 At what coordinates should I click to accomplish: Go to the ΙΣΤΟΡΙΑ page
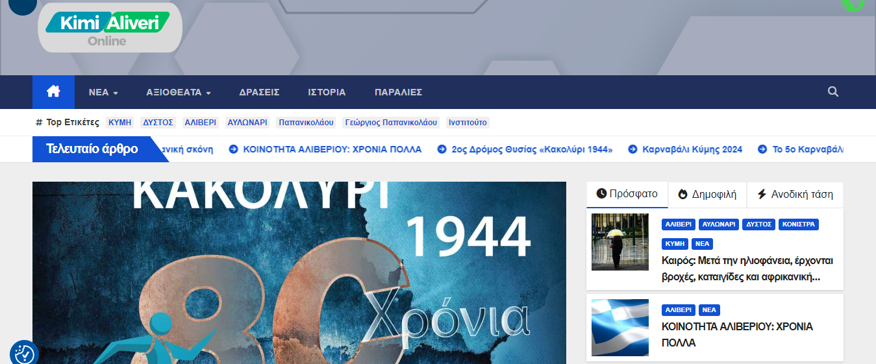(x=327, y=92)
